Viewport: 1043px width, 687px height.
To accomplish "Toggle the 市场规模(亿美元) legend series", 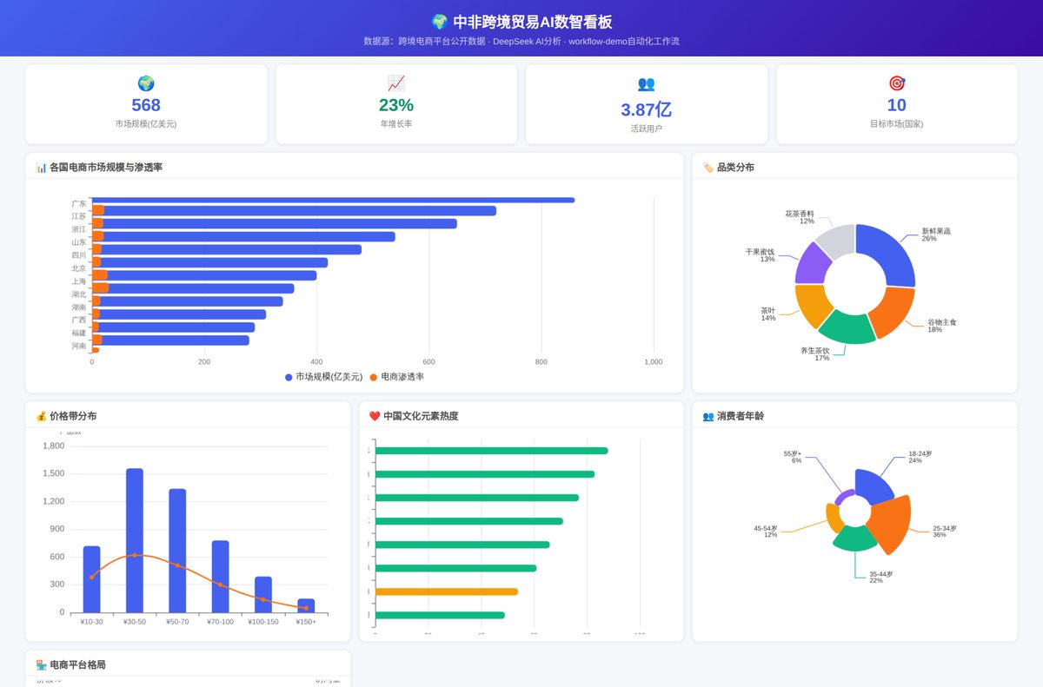I will [x=323, y=377].
